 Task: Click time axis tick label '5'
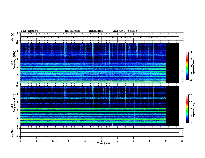101,141
